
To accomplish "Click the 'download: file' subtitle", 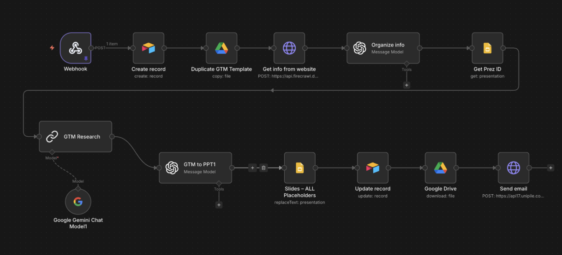I will click(x=440, y=196).
